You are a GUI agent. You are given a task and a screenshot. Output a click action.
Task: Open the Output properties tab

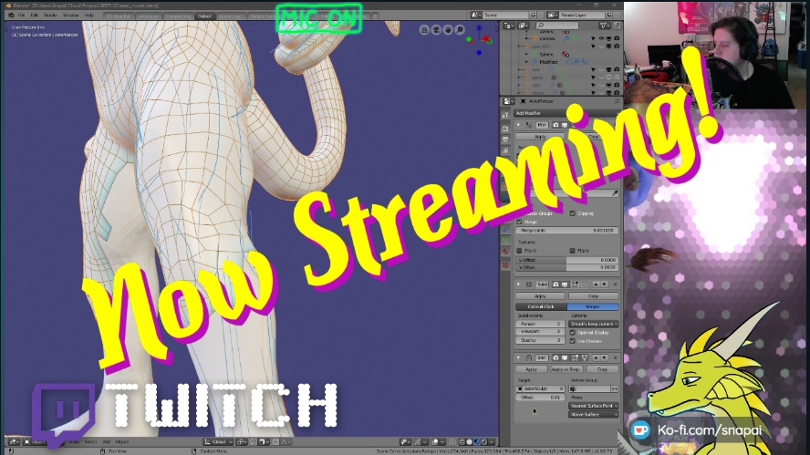coord(505,140)
